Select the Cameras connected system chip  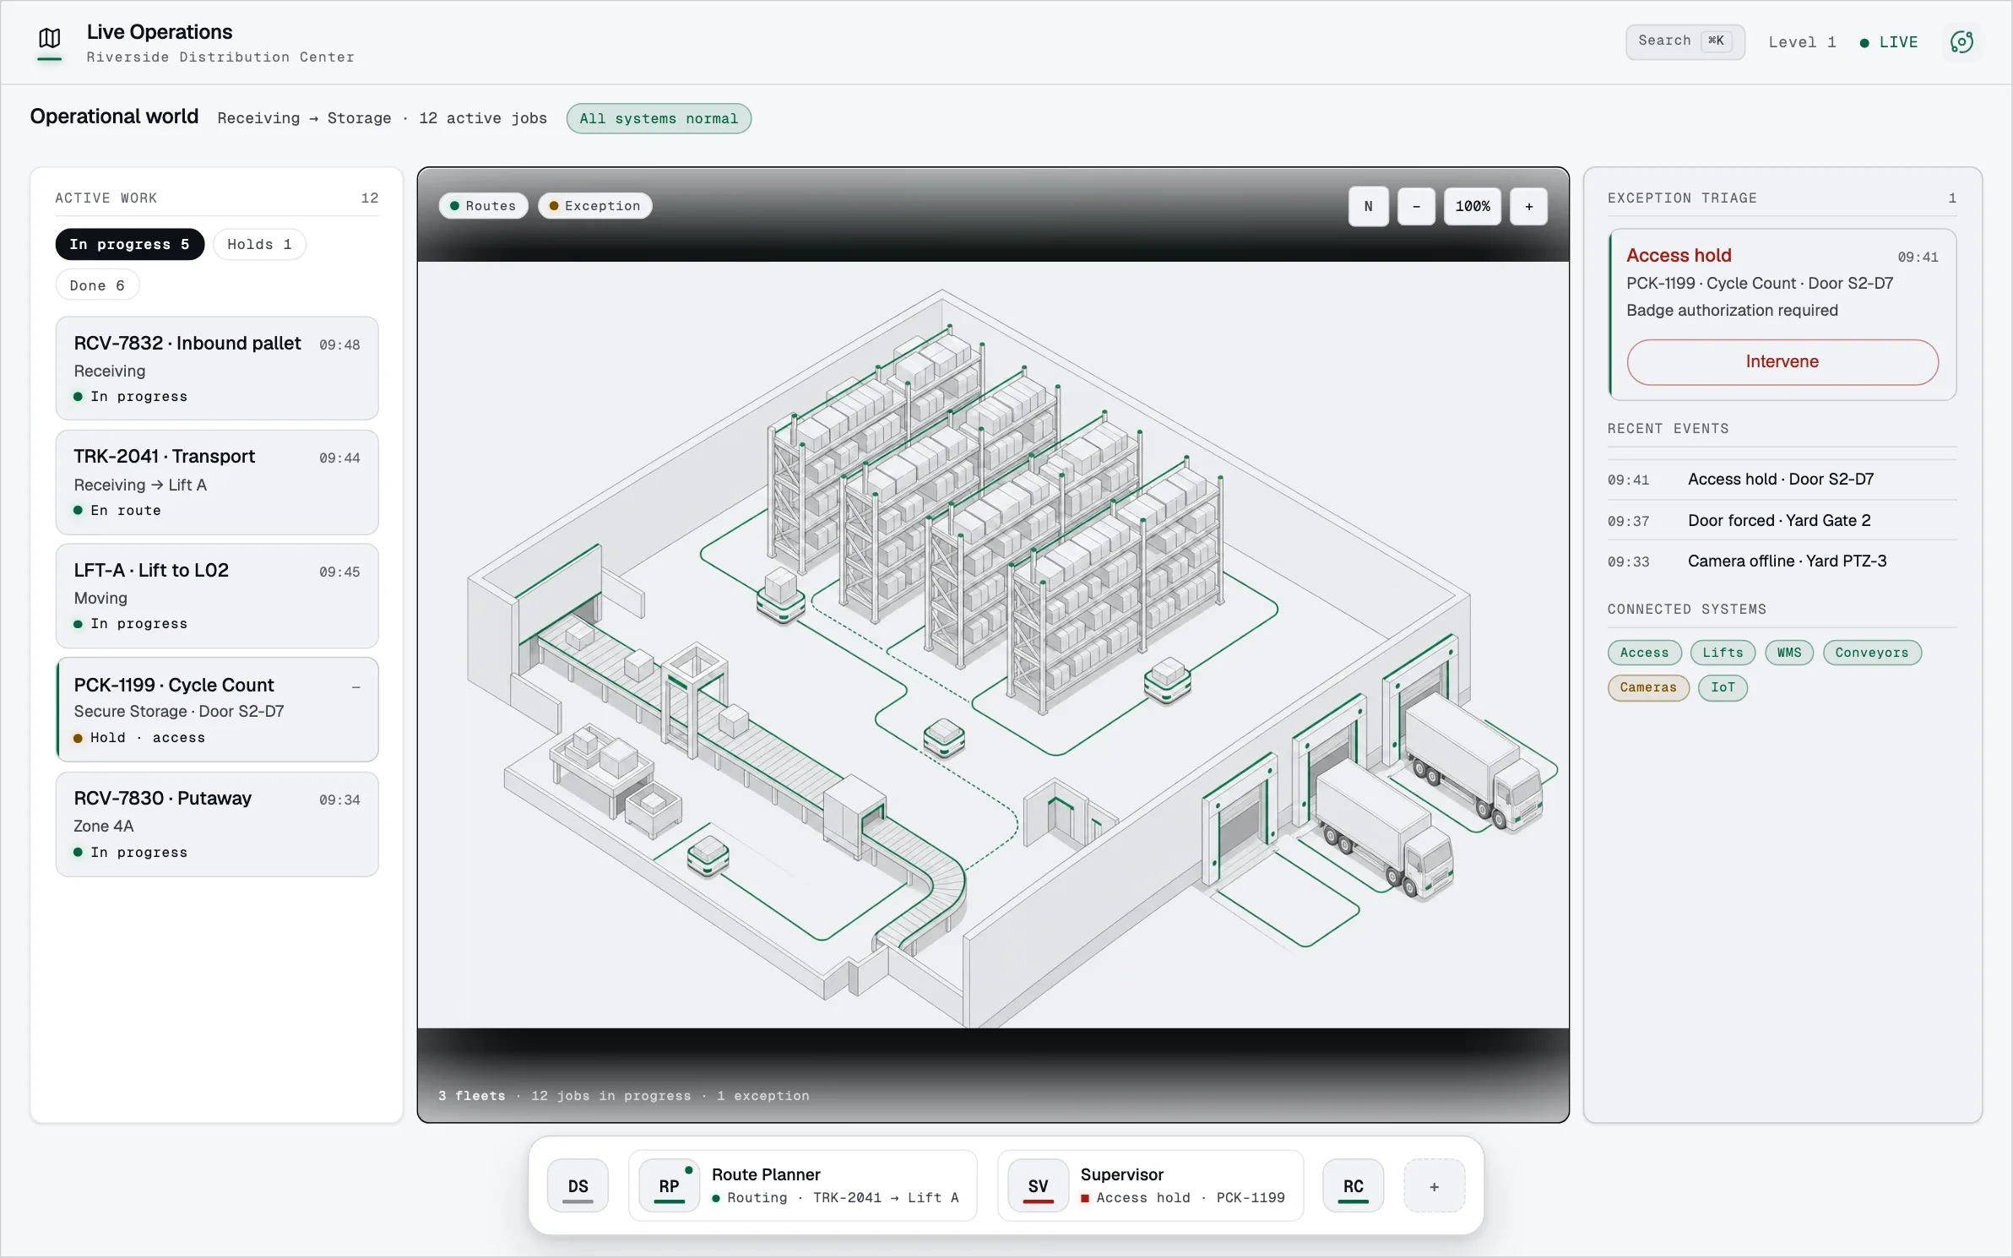pos(1647,687)
